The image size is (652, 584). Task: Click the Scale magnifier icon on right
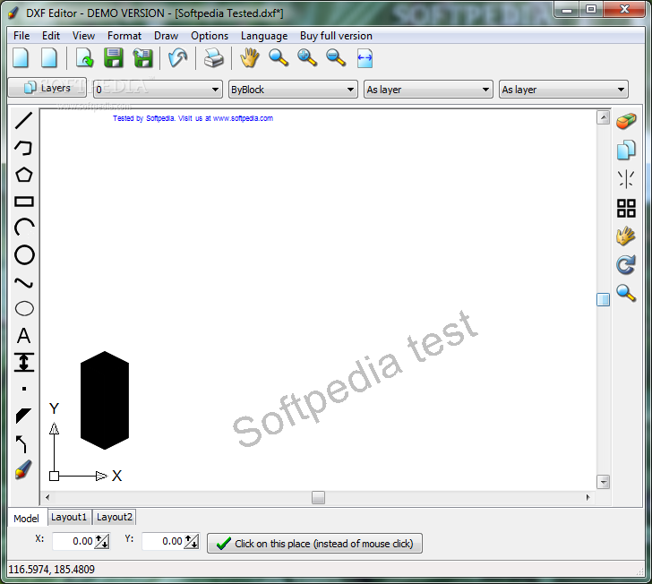[626, 293]
